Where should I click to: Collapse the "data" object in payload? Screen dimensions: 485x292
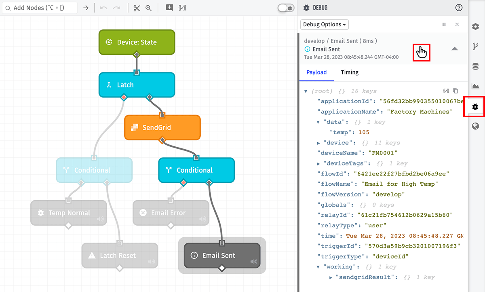tap(318, 122)
